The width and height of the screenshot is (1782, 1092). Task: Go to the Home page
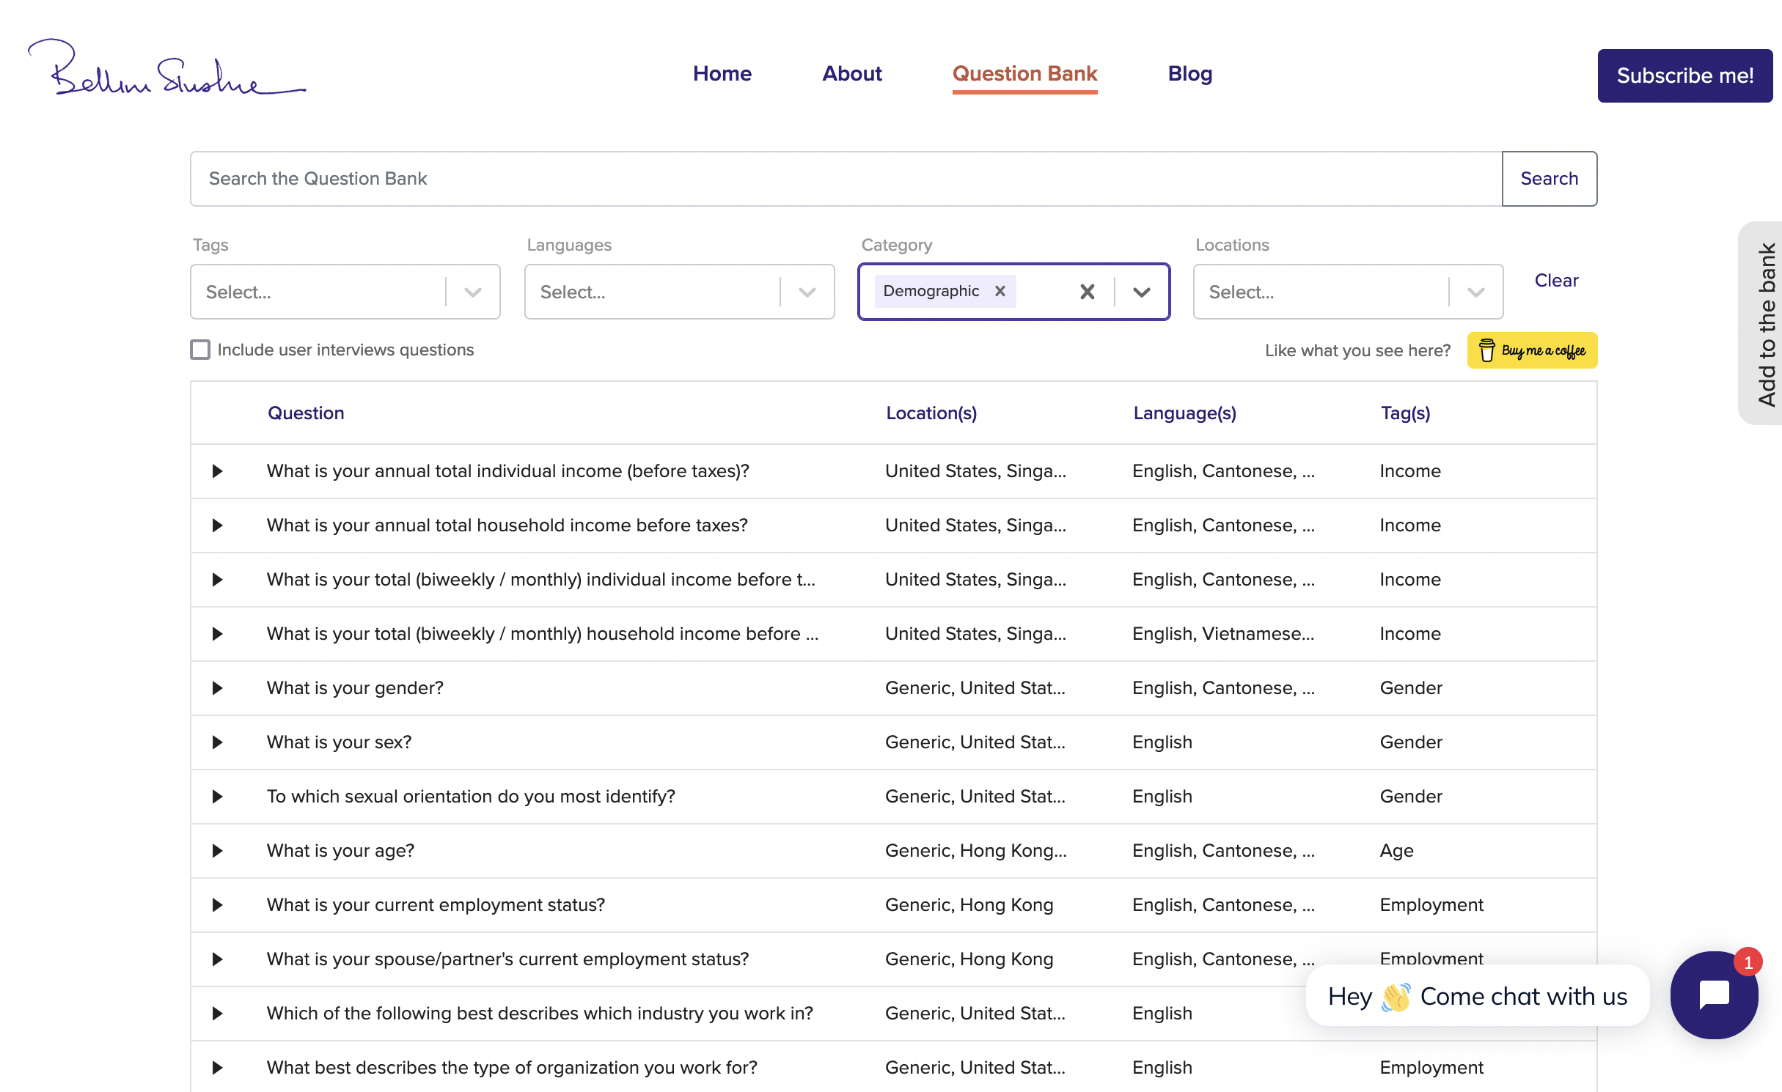click(x=722, y=73)
